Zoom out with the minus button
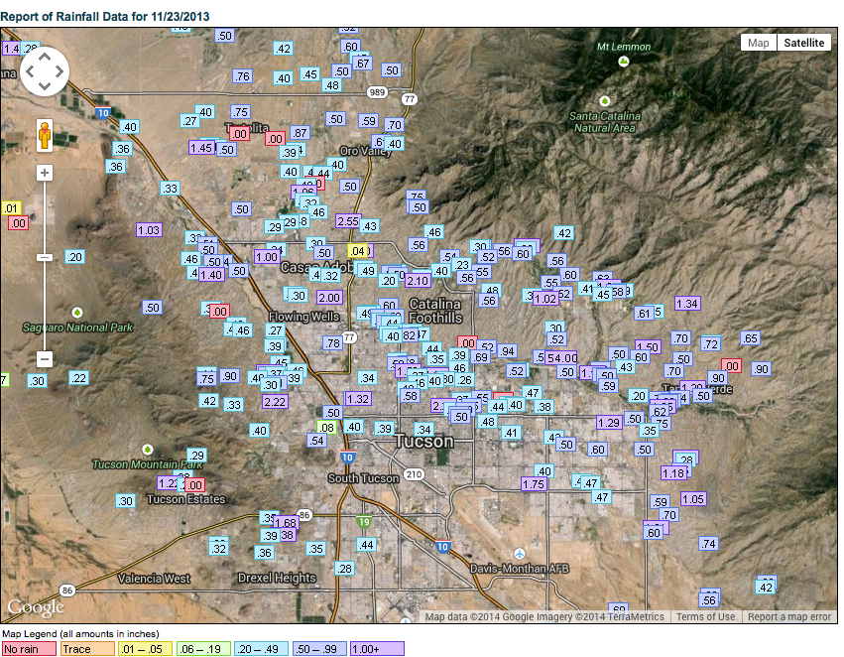 45,358
